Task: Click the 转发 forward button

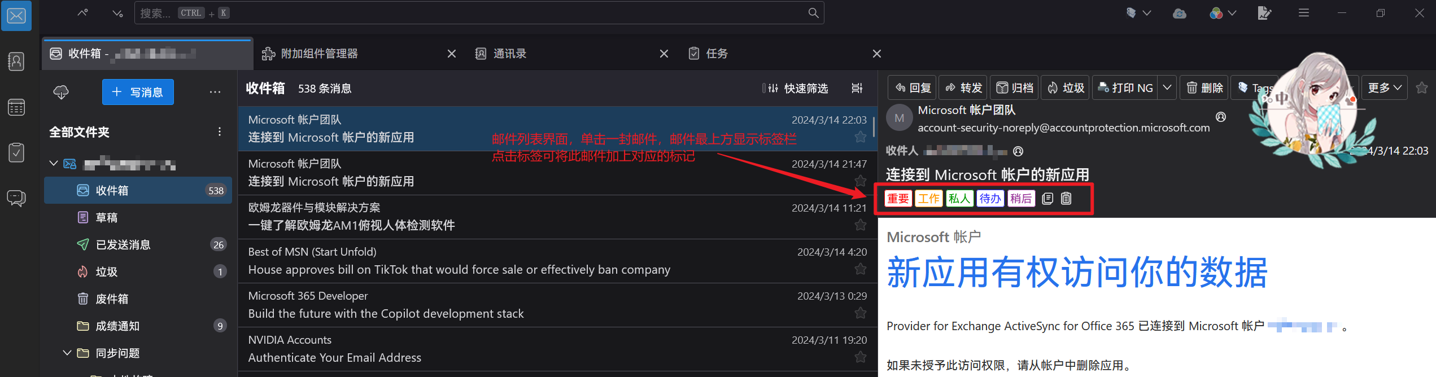Action: click(x=963, y=87)
